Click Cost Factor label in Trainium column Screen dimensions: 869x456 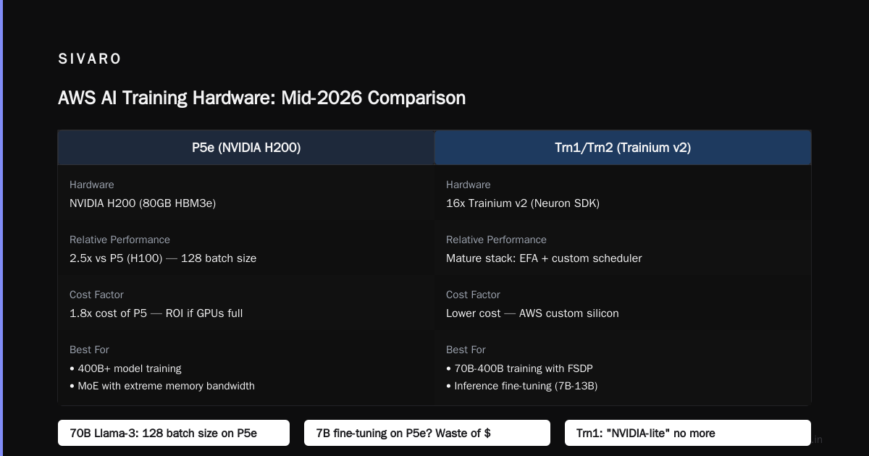pyautogui.click(x=473, y=295)
